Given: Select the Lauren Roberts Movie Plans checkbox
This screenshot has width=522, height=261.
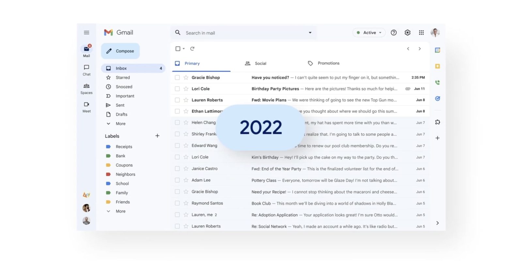Looking at the screenshot, I should click(177, 100).
